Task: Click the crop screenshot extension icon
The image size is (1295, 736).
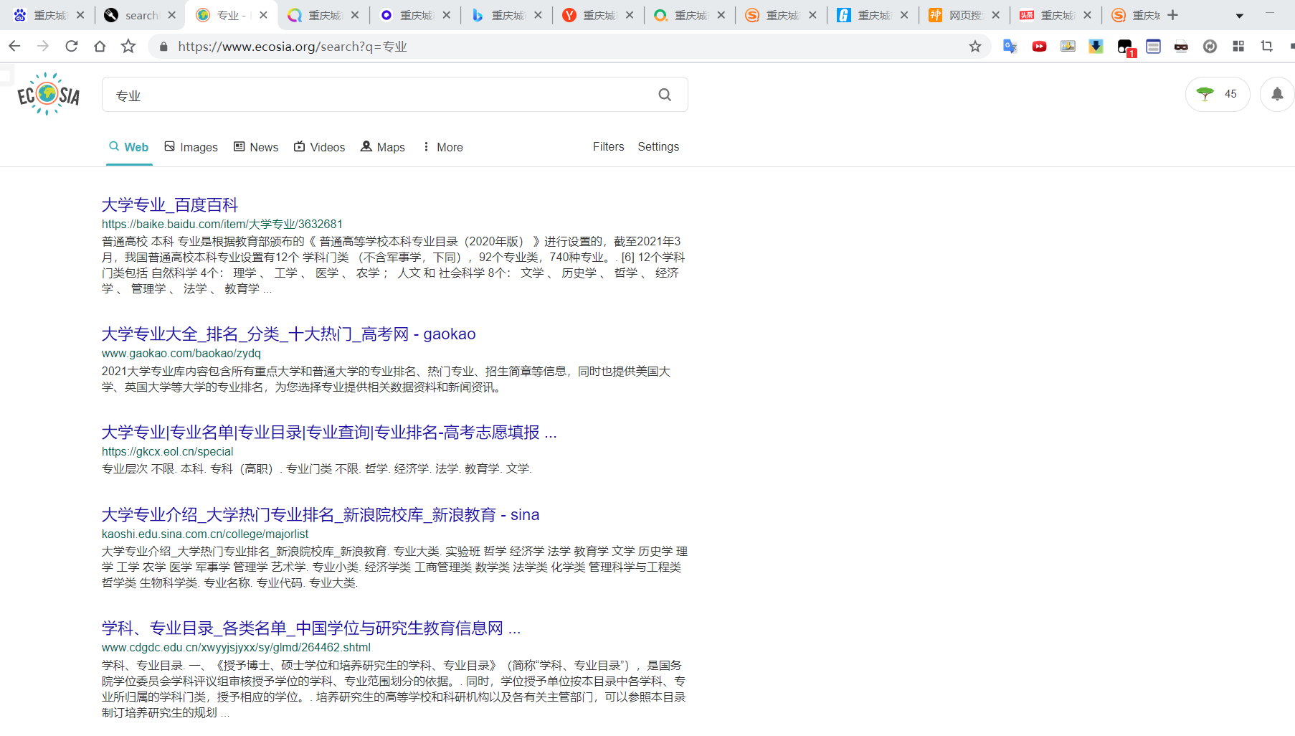Action: point(1266,47)
